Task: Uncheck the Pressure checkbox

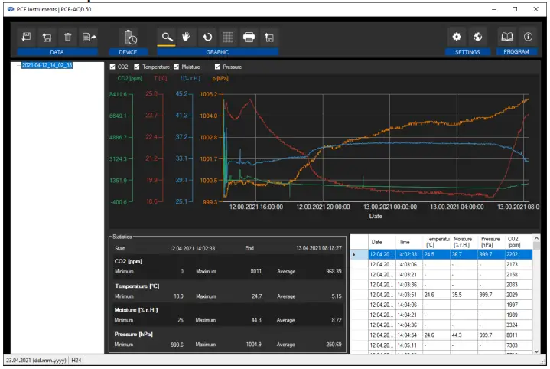Action: [x=217, y=67]
